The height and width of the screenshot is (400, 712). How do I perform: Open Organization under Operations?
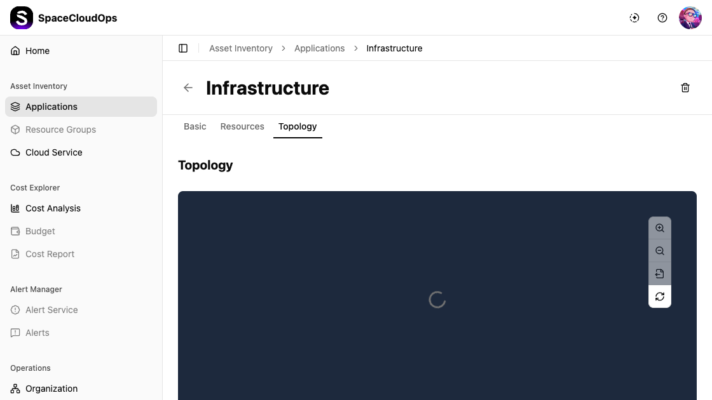pyautogui.click(x=51, y=389)
